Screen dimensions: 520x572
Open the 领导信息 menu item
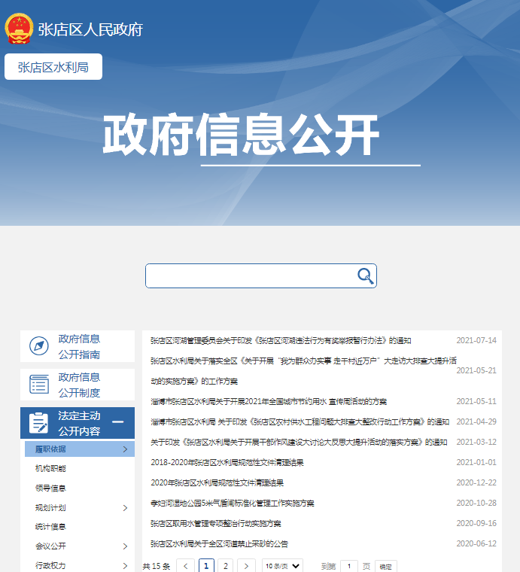(51, 488)
